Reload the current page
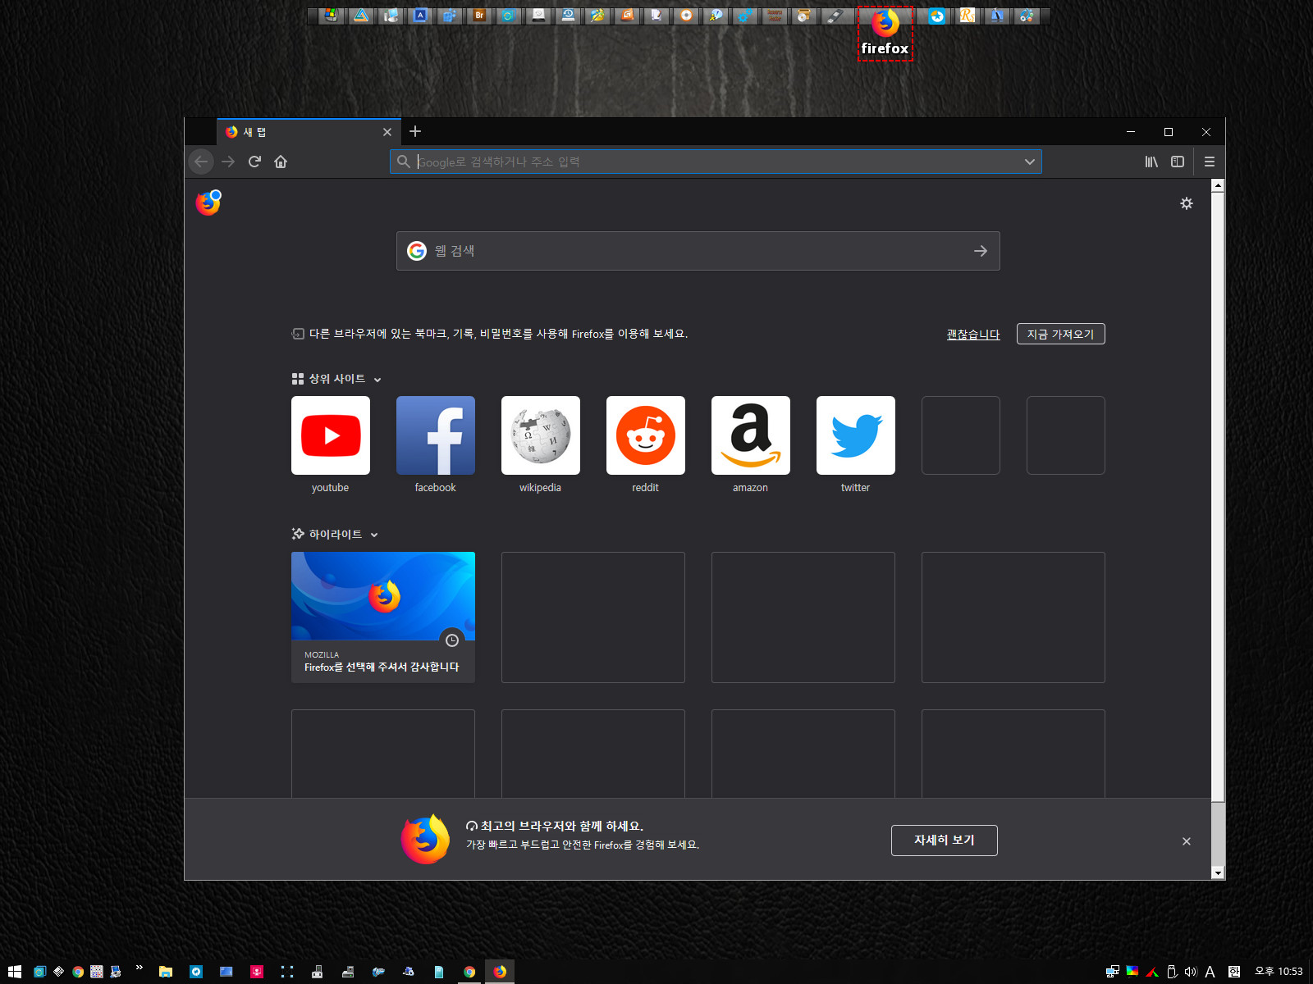1313x984 pixels. [x=254, y=162]
